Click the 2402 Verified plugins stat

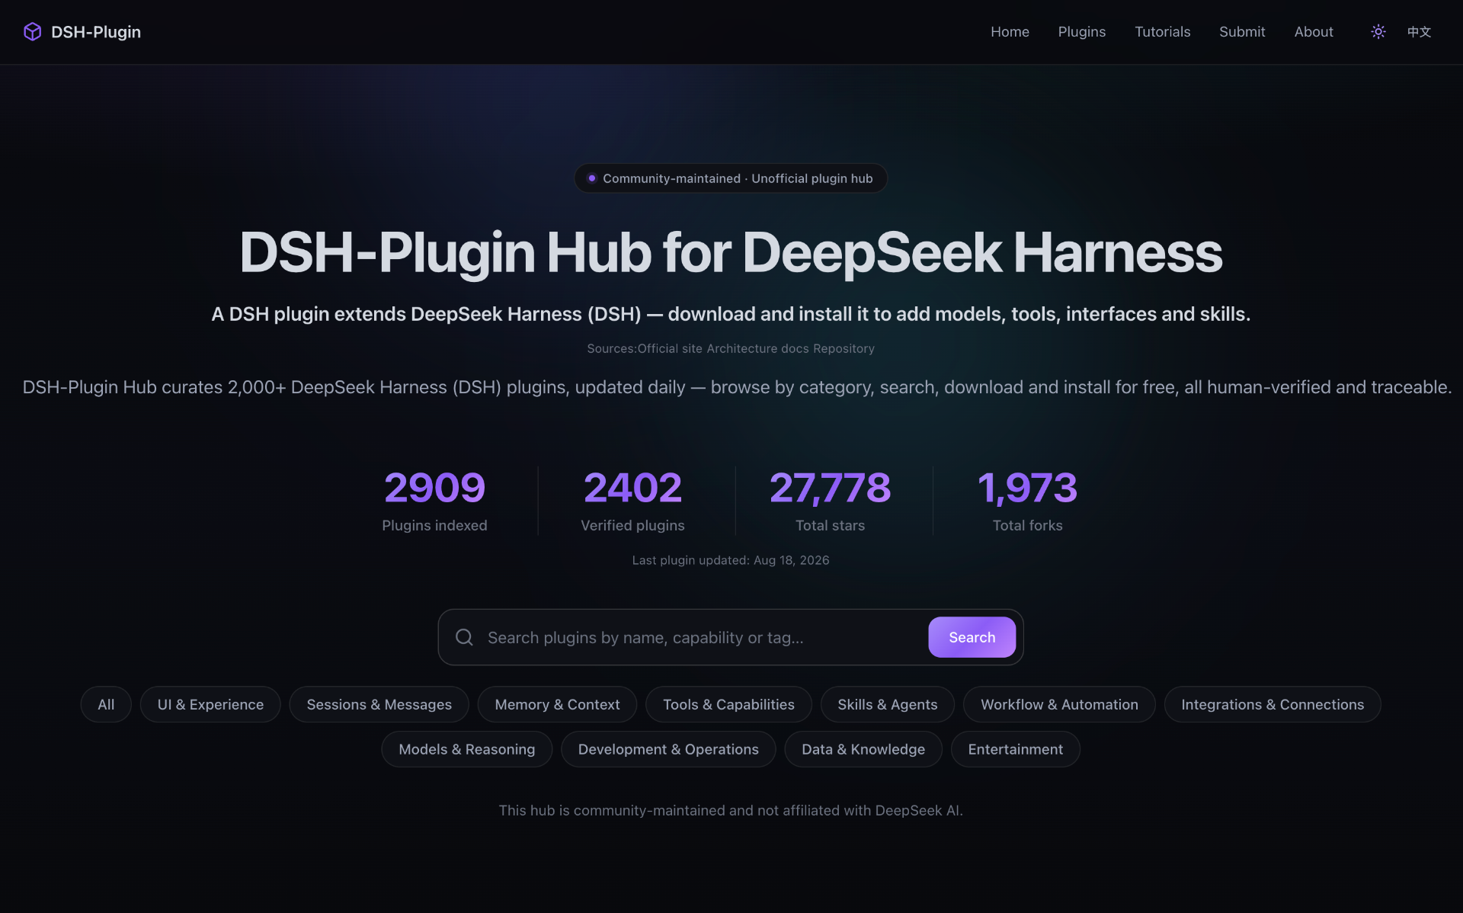pyautogui.click(x=632, y=500)
